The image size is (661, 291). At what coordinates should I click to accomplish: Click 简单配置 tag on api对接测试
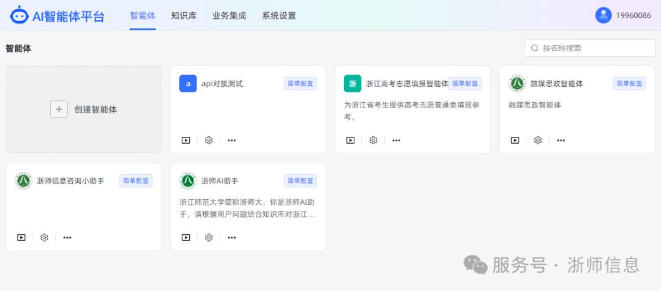tap(300, 83)
